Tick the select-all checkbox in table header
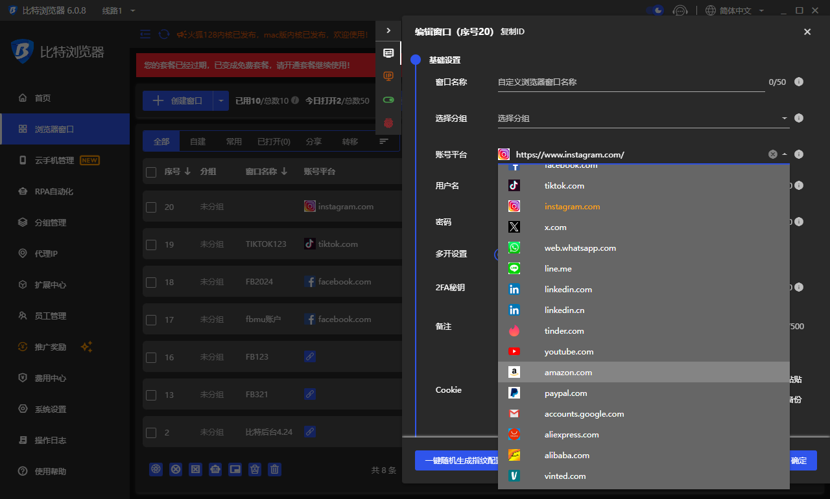The width and height of the screenshot is (830, 499). click(x=151, y=172)
